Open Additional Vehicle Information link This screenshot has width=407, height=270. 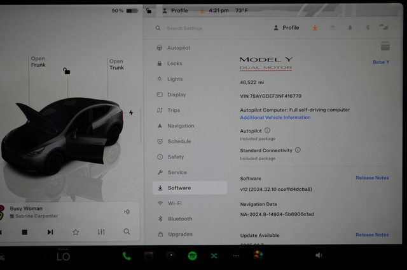pos(275,117)
